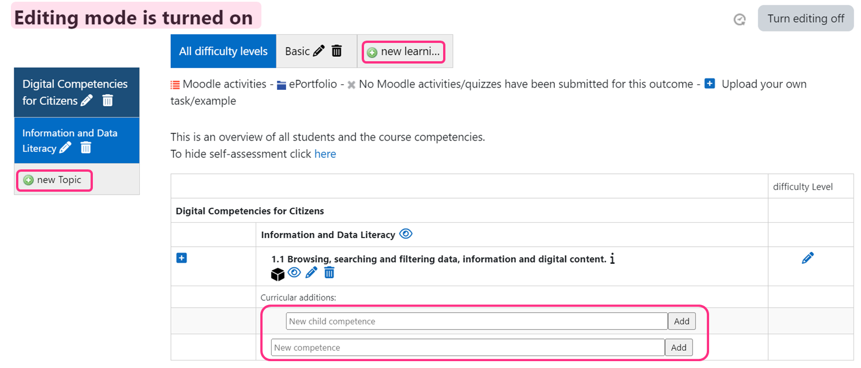Open info icon beside competence 1.1 title
This screenshot has width=861, height=368.
pos(612,259)
